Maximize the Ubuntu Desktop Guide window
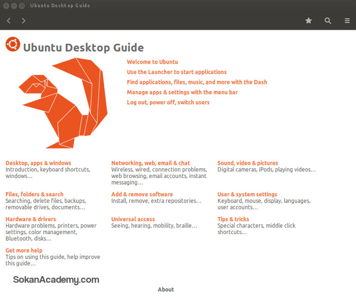Image resolution: width=356 pixels, height=298 pixels. point(22,6)
